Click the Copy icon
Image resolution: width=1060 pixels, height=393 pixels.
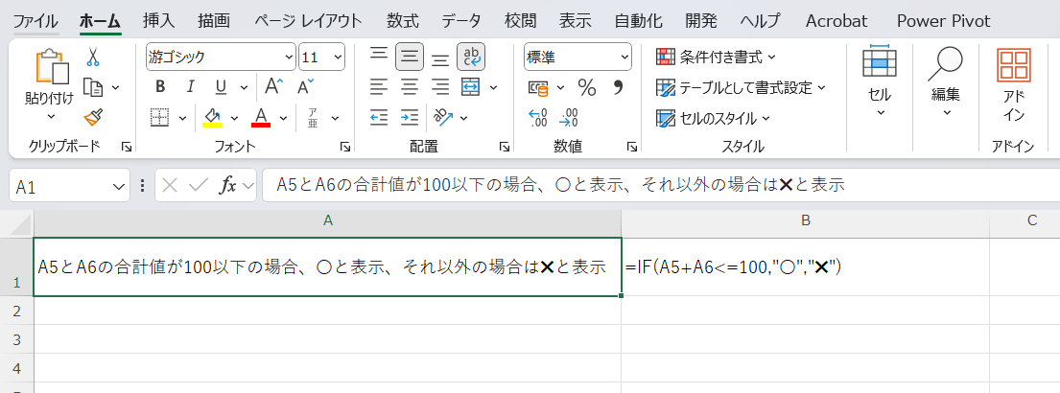click(93, 87)
